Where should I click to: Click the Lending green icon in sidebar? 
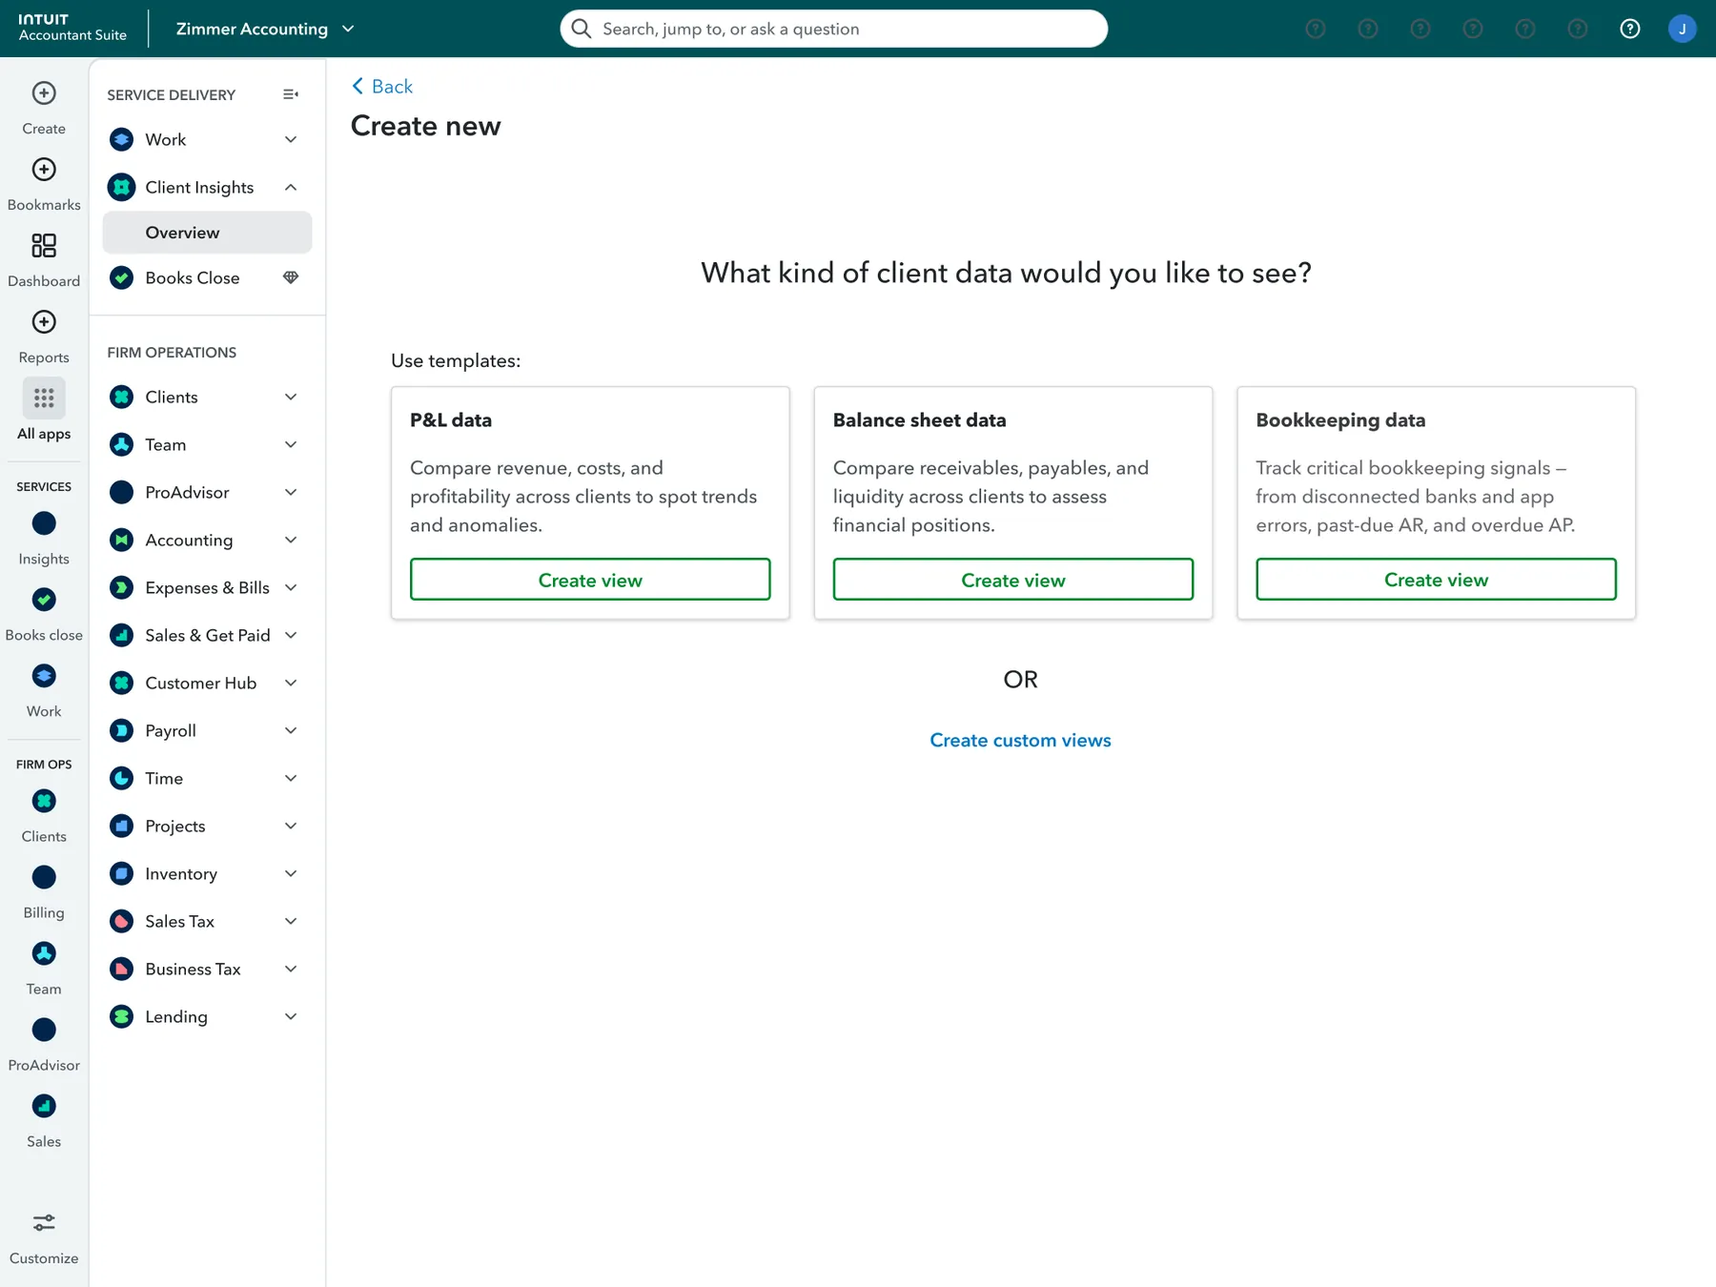click(x=121, y=1016)
